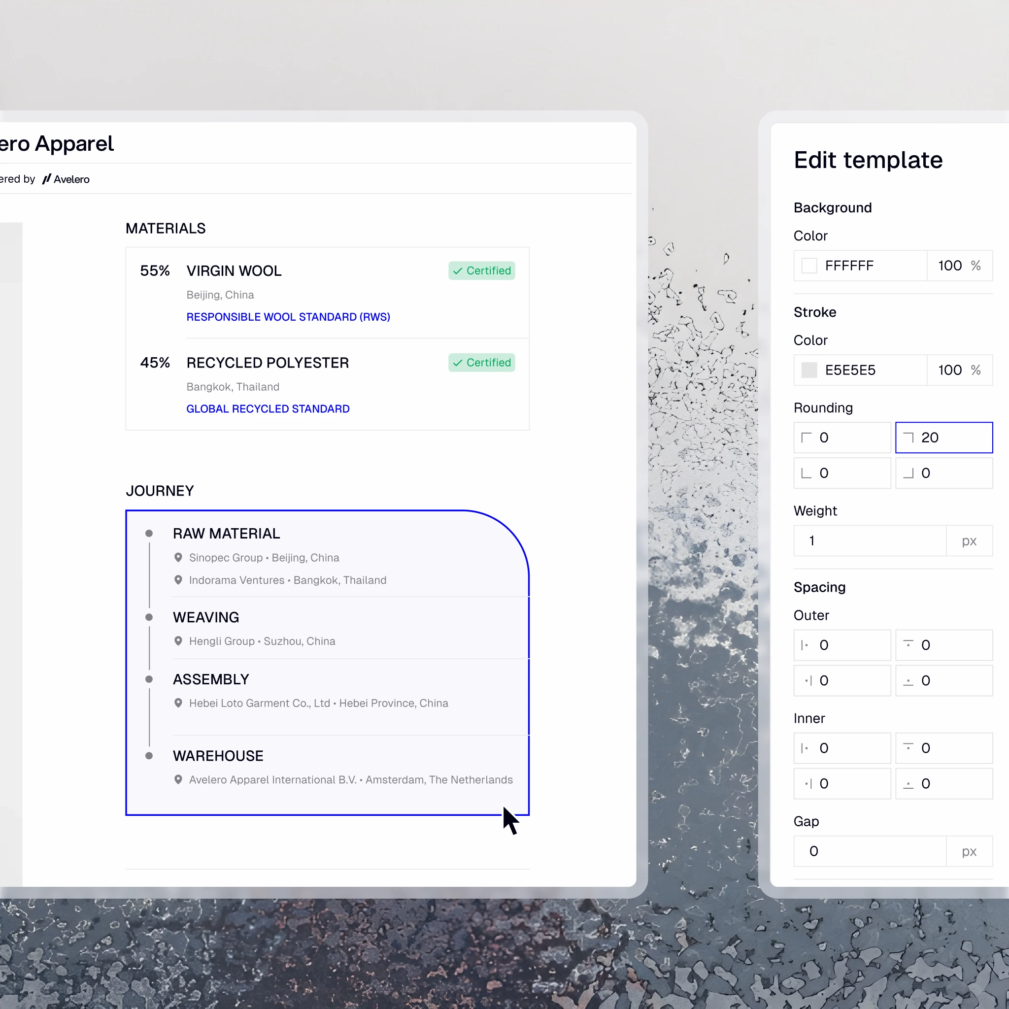This screenshot has height=1009, width=1009.
Task: Click the Recycled Polyester Certified badge
Action: click(481, 363)
